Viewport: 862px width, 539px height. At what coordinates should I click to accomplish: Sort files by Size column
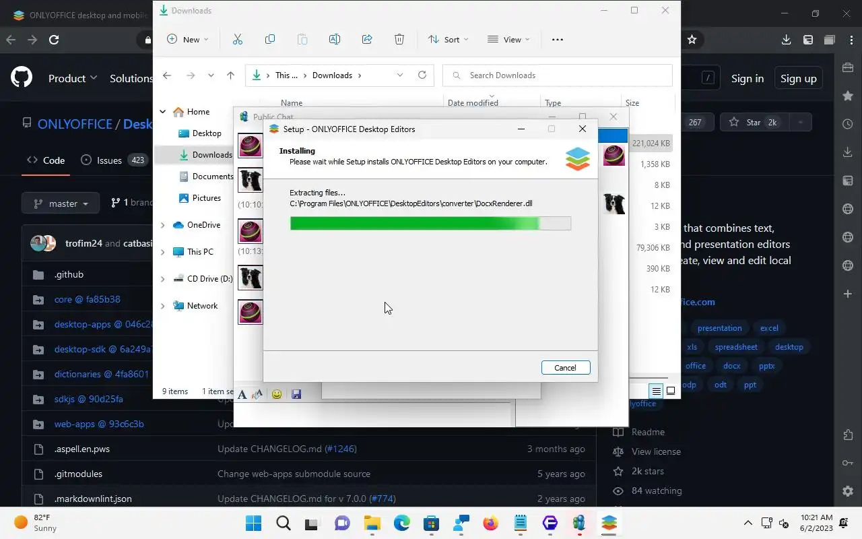coord(632,103)
